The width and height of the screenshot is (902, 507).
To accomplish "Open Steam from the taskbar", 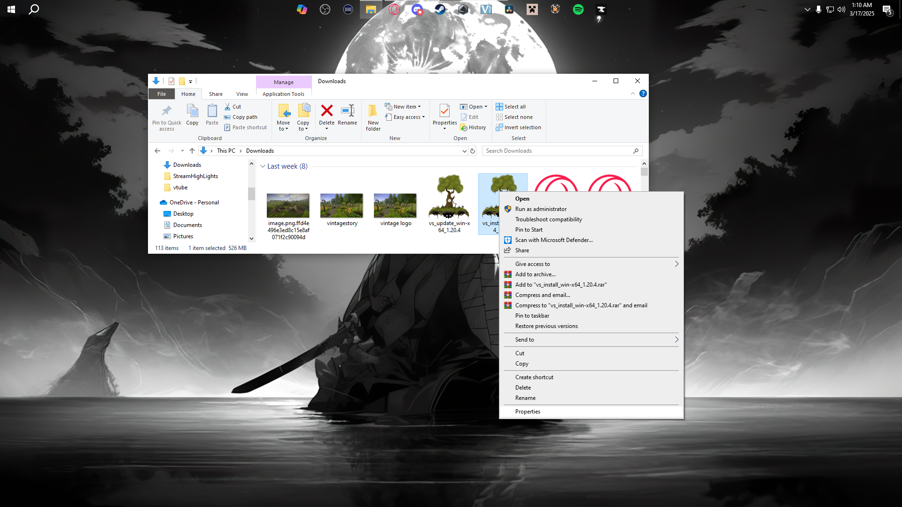I will [x=440, y=9].
